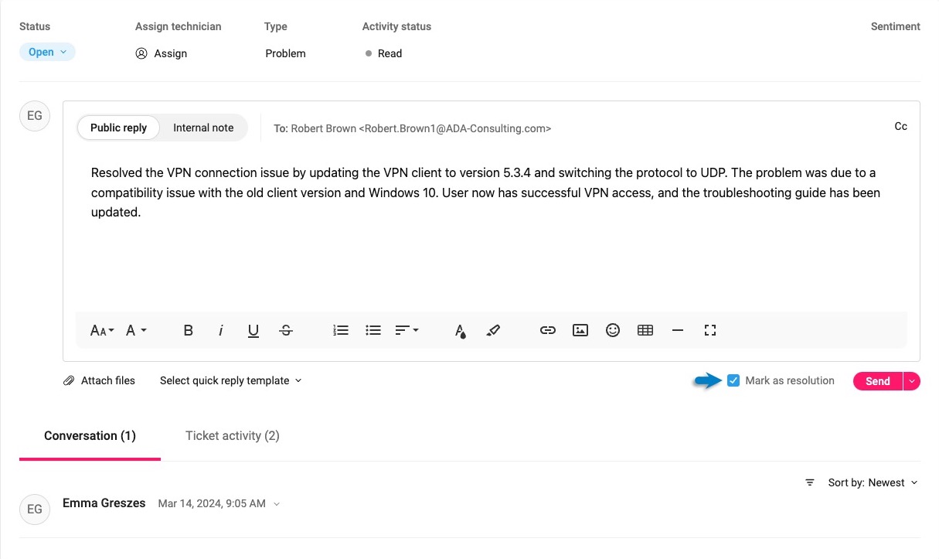The height and width of the screenshot is (559, 939).
Task: Insert a numbered list
Action: click(x=341, y=330)
